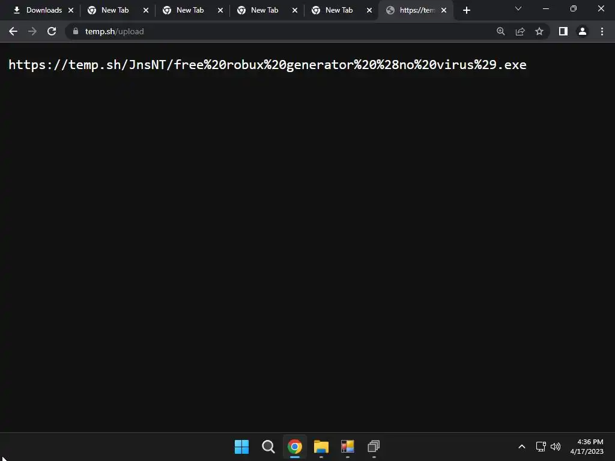Close the active temp.sh tab
The height and width of the screenshot is (461, 615).
(x=444, y=10)
